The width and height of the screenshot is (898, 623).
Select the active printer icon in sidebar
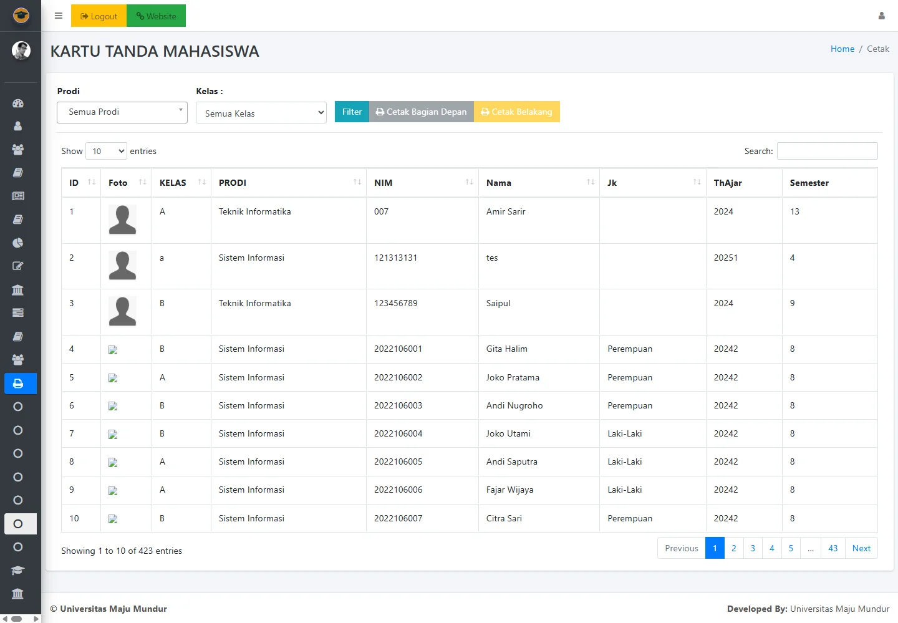tap(18, 384)
